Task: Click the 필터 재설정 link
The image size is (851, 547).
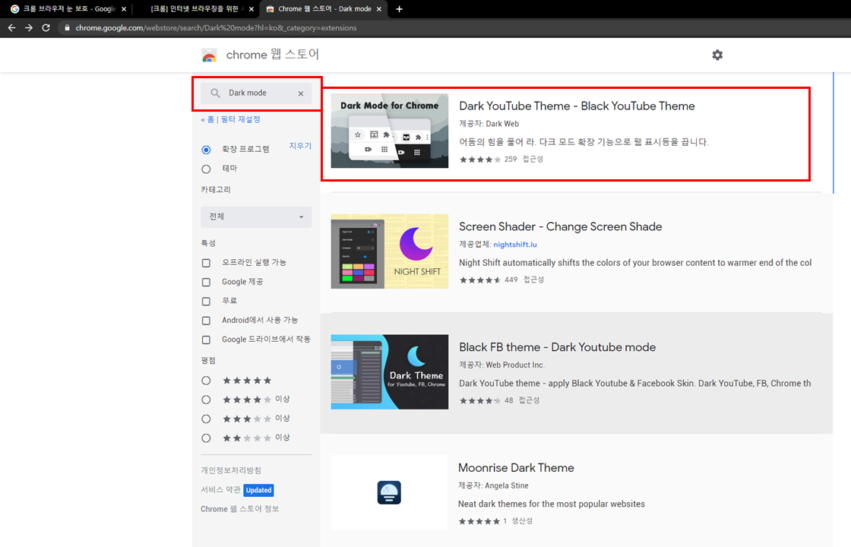Action: coord(240,119)
